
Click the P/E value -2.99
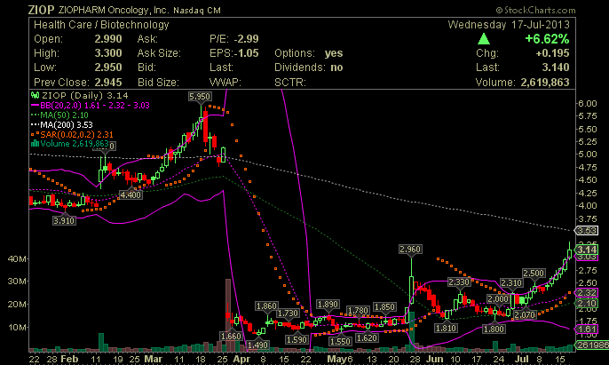(x=246, y=39)
